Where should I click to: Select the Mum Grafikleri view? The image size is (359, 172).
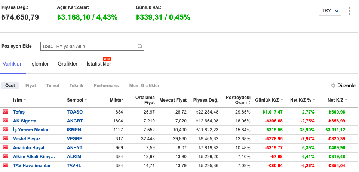(x=145, y=86)
